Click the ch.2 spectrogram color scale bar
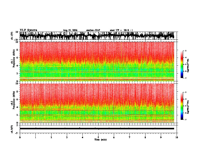Image resolution: width=199 pixels, height=154 pixels. coord(182,106)
